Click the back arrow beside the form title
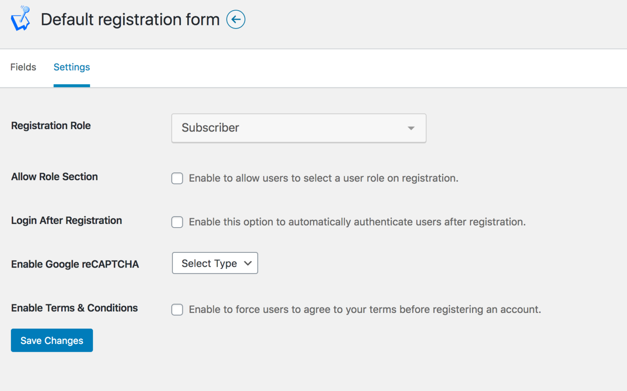627x391 pixels. pos(236,19)
